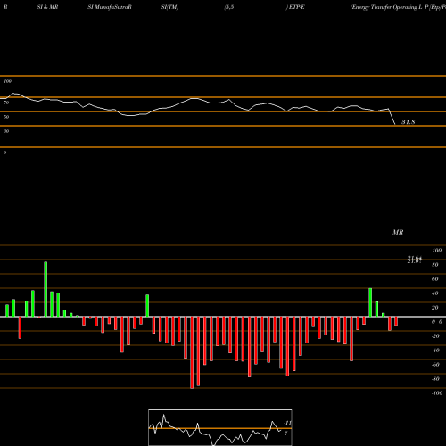Click the '(3,5' parameter text in header
This screenshot has width=446, height=446.
pos(229,7)
